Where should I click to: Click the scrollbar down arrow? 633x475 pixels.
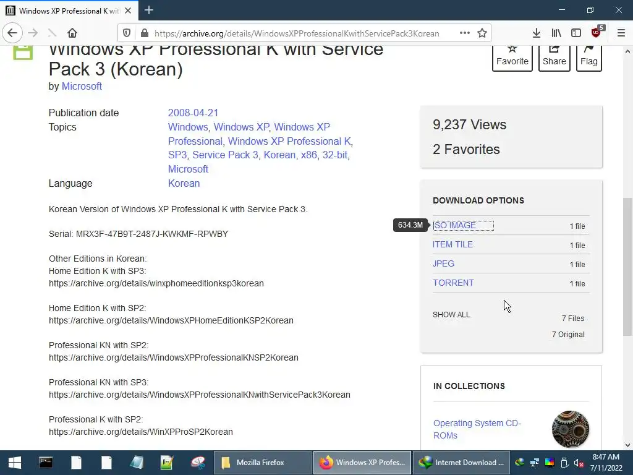[627, 445]
